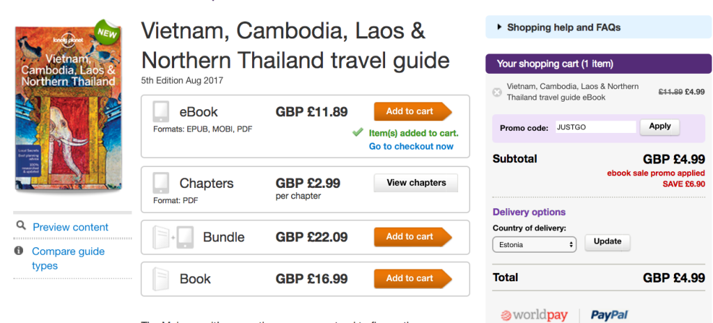Click the Go to checkout now link
713x323 pixels.
[x=411, y=146]
